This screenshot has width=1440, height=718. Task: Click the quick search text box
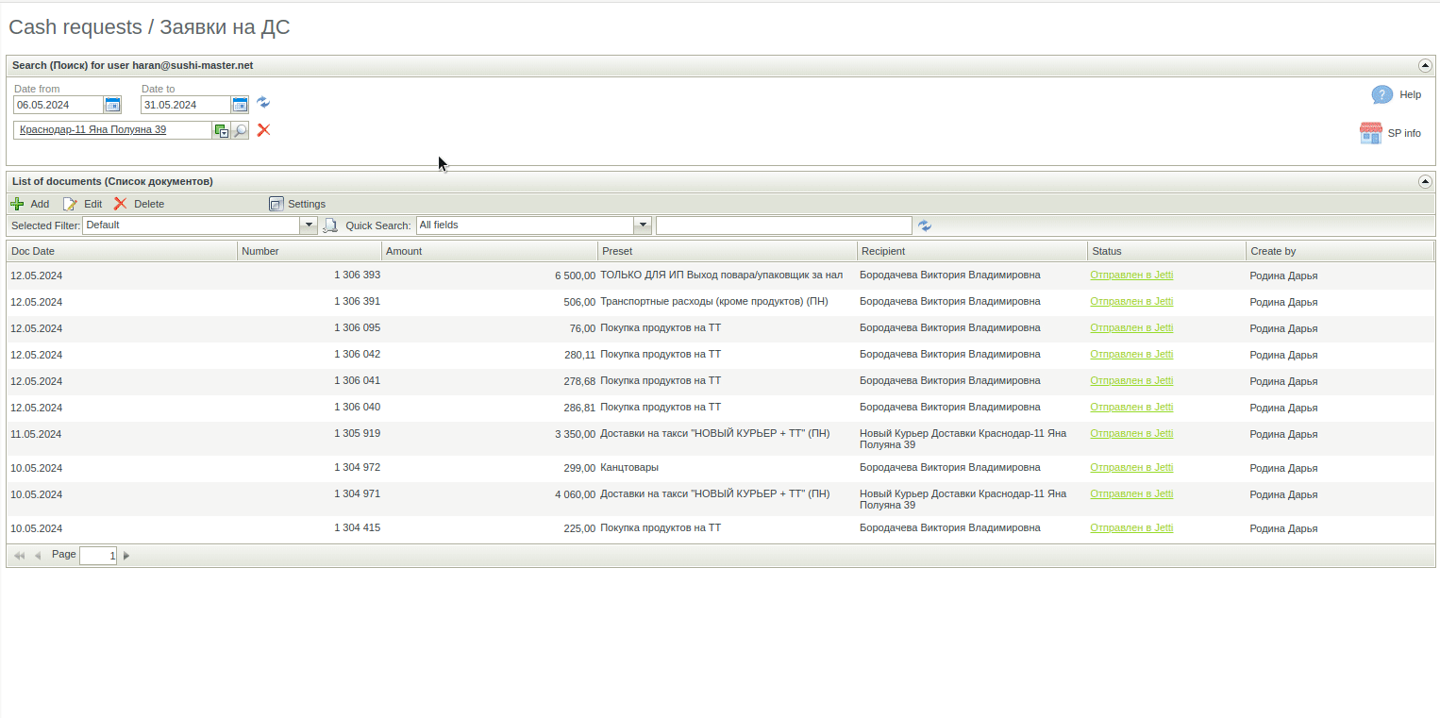784,225
